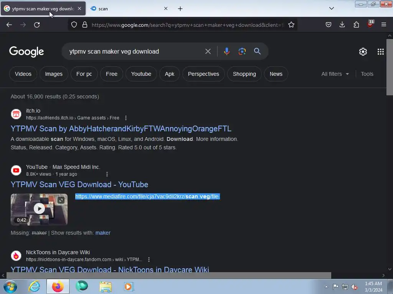Open the taskbar clock showing 1:45 AM
The width and height of the screenshot is (393, 294).
(373, 287)
